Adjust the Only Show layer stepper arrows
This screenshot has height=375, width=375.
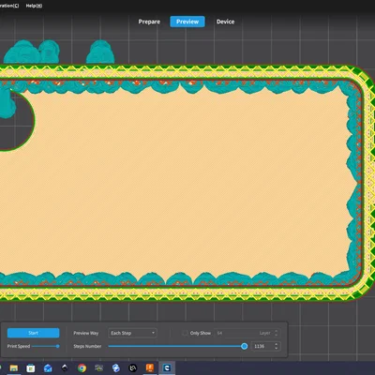coord(277,333)
